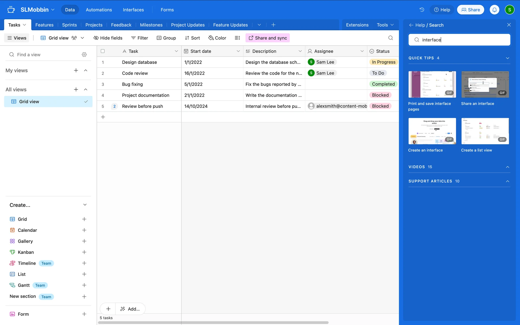520x325 pixels.
Task: Toggle the Views sidebar button
Action: coord(17,38)
